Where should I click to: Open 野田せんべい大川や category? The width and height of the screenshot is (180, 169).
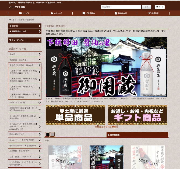point(25,126)
